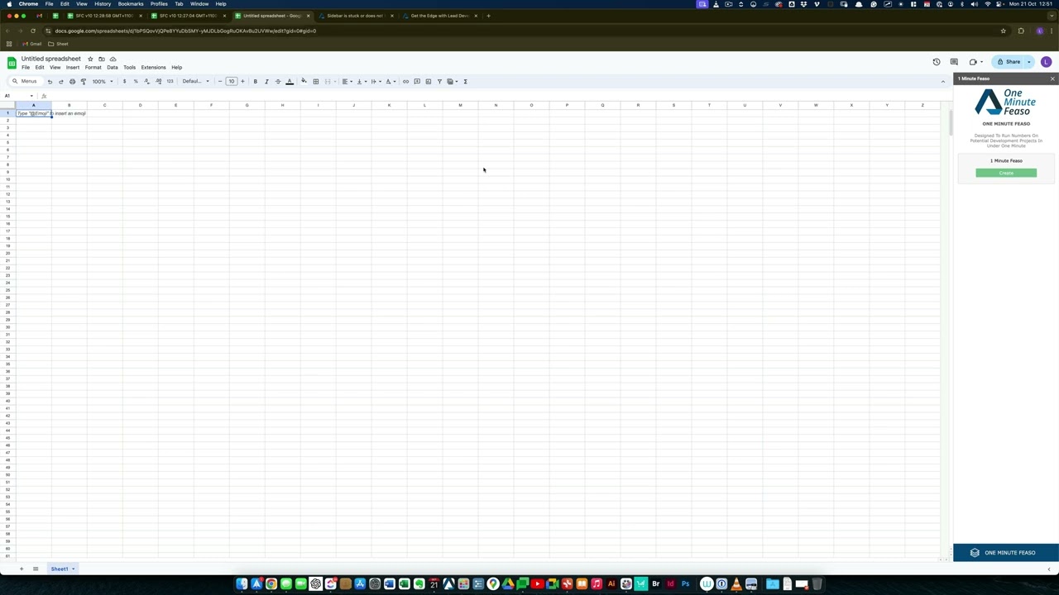Image resolution: width=1059 pixels, height=595 pixels.
Task: Click the Insert link icon
Action: pos(405,81)
